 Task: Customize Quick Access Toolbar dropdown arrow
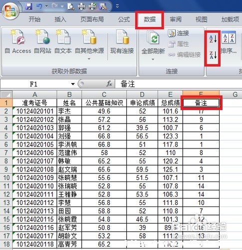(117, 6)
